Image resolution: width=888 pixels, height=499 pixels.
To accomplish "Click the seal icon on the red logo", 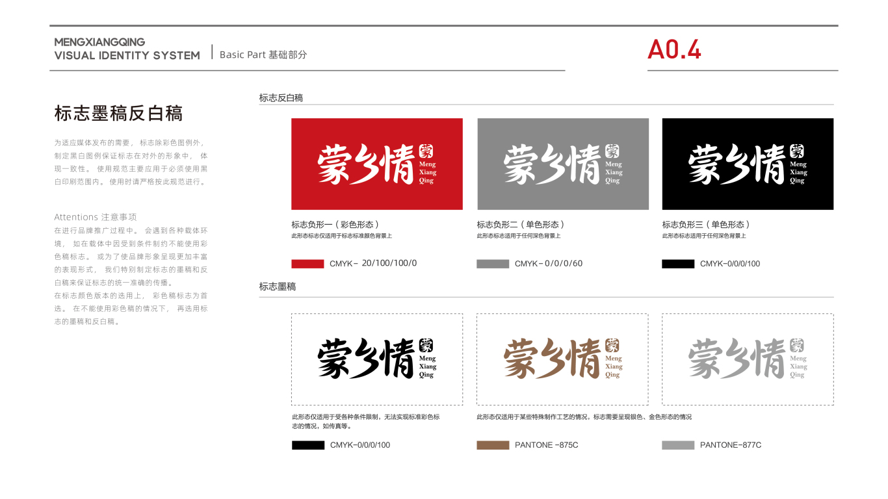I will [426, 151].
